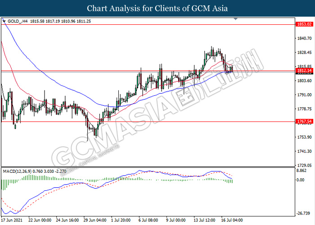Click the 1812.14 current price tag
Image resolution: width=315 pixels, height=225 pixels.
click(304, 71)
